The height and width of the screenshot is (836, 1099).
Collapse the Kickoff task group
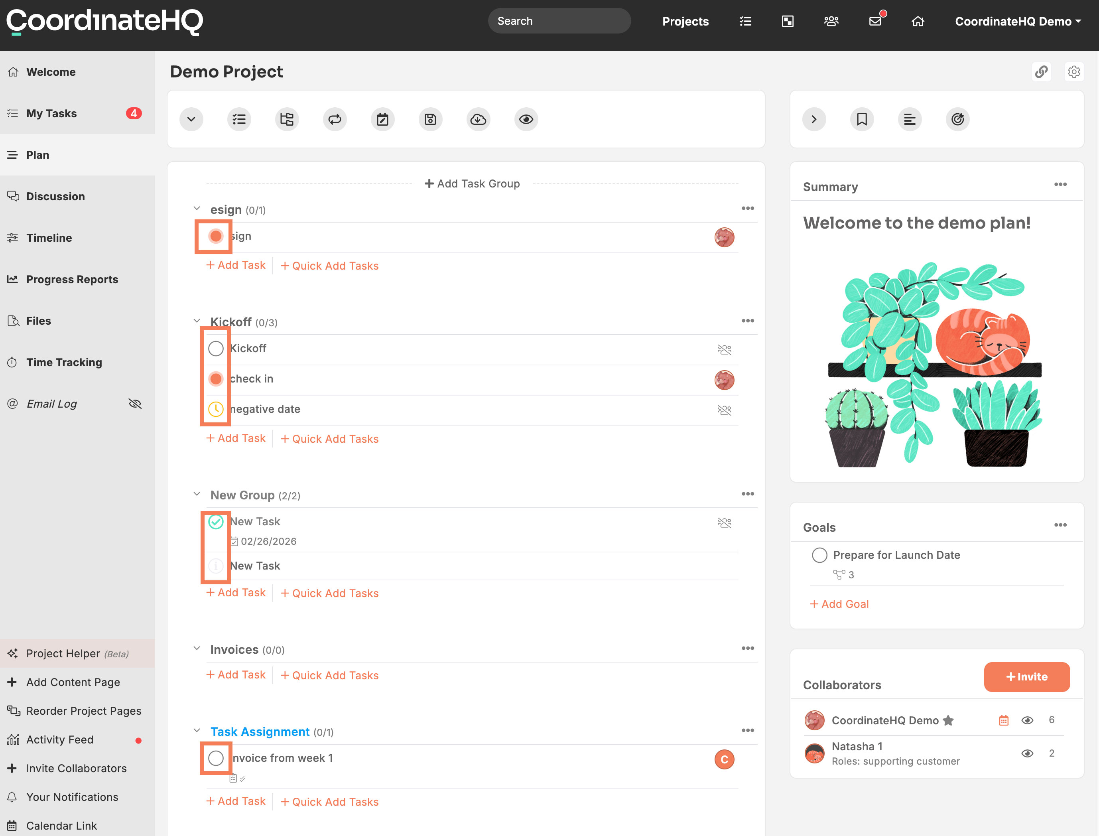coord(197,321)
